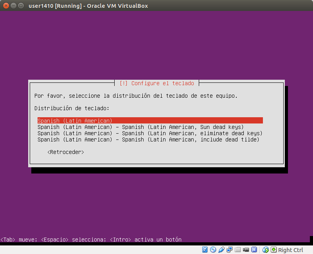Image resolution: width=313 pixels, height=254 pixels.
Task: Click the CPU features chip icon
Action: (x=254, y=250)
